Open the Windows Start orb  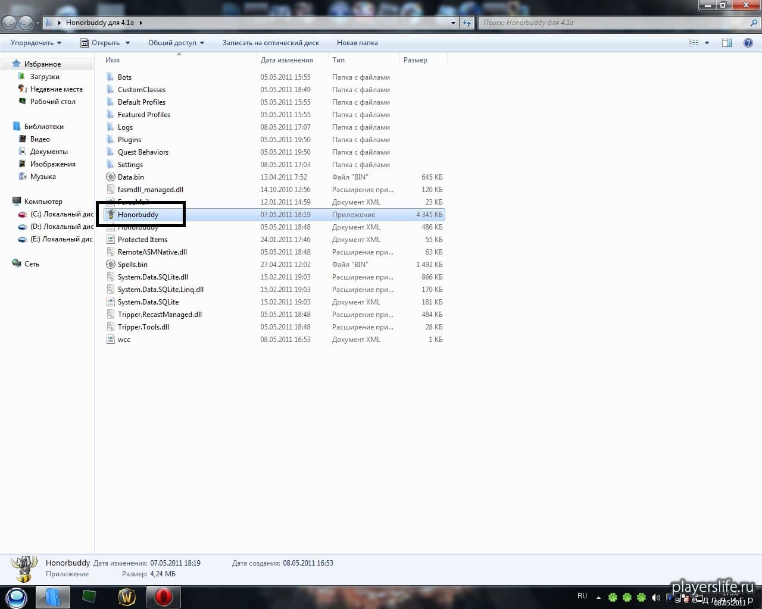point(16,597)
